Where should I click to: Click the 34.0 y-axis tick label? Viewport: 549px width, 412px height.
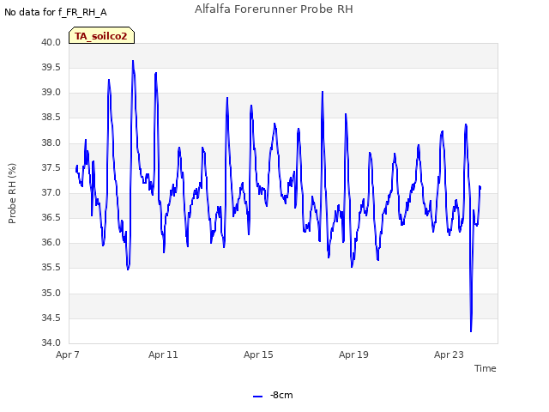51,342
